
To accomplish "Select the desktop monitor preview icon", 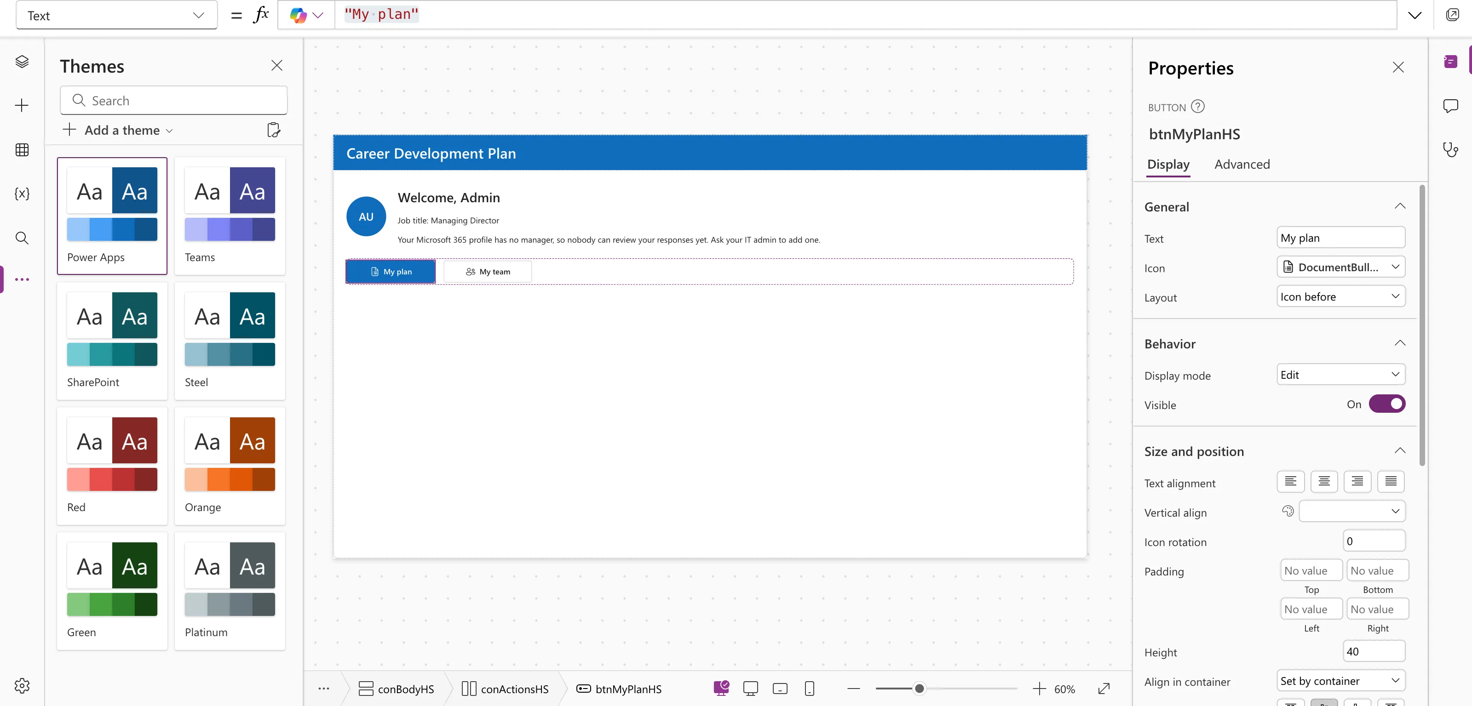I will (750, 688).
